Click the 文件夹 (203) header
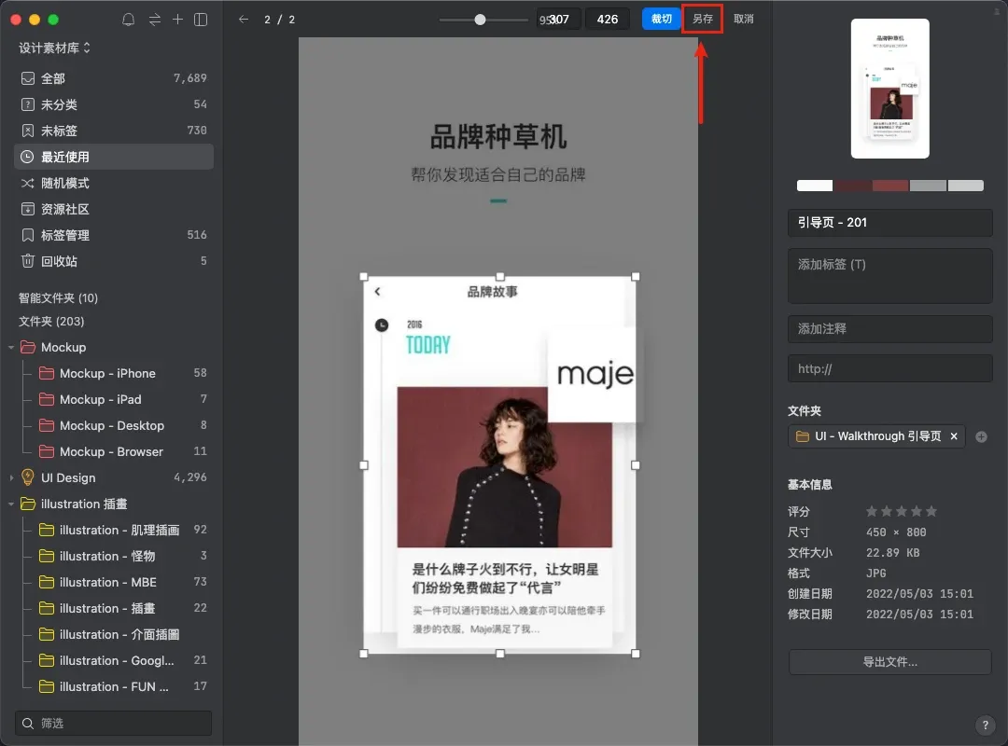This screenshot has width=1008, height=746. pyautogui.click(x=51, y=322)
